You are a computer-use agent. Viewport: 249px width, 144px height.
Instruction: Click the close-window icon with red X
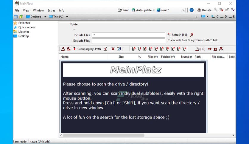[x=221, y=10]
